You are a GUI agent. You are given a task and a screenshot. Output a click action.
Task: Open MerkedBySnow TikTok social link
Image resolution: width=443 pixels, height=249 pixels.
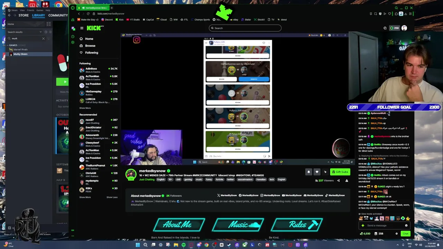click(x=335, y=195)
